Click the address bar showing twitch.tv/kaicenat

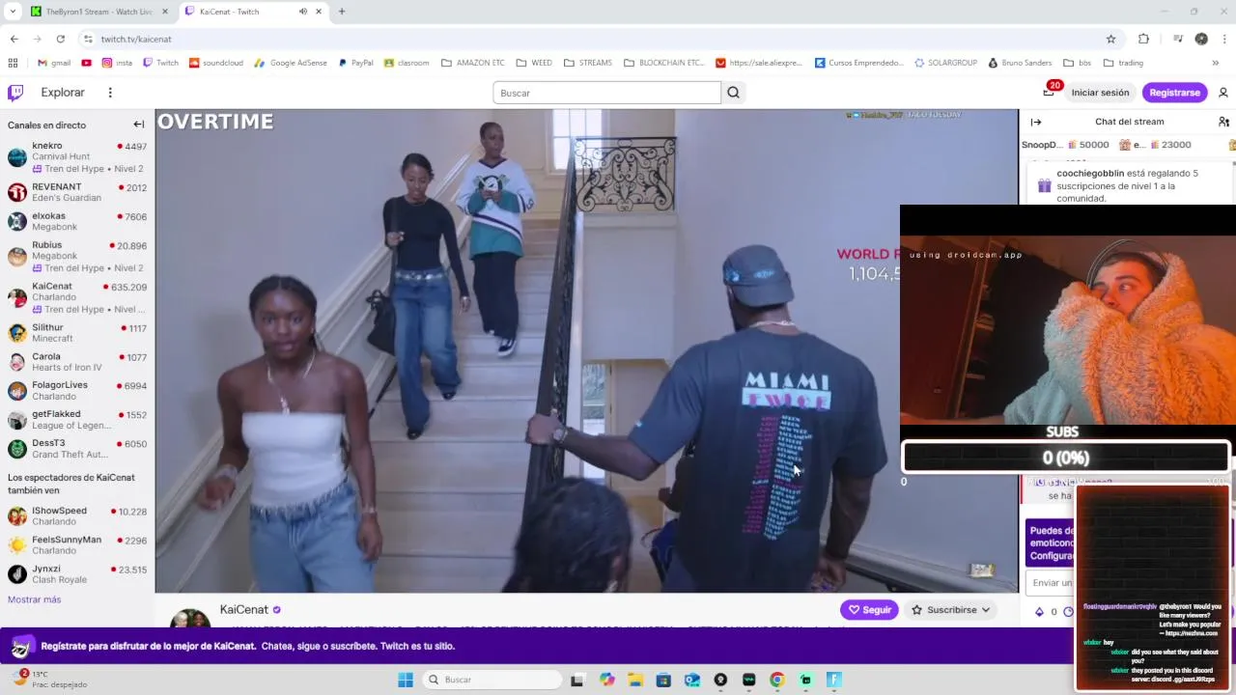coord(599,39)
